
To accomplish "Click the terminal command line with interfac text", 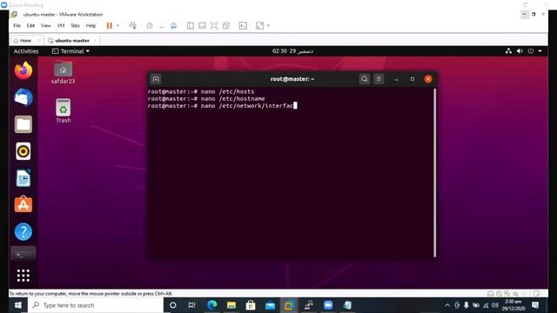I will (222, 106).
